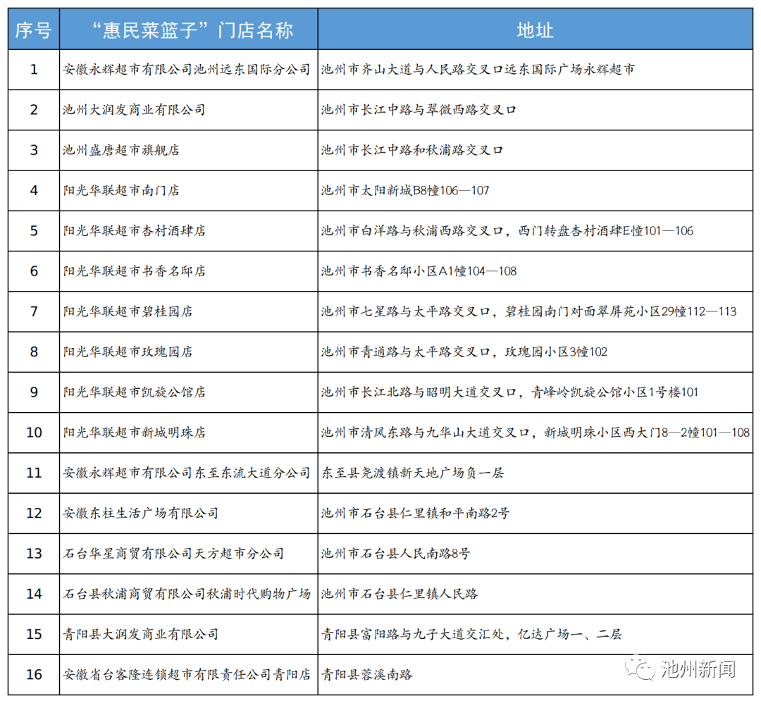Select address starting '青阳县富阳路与九子大道交汇处'
Viewport: 761px width, 703px height.
coord(471,633)
